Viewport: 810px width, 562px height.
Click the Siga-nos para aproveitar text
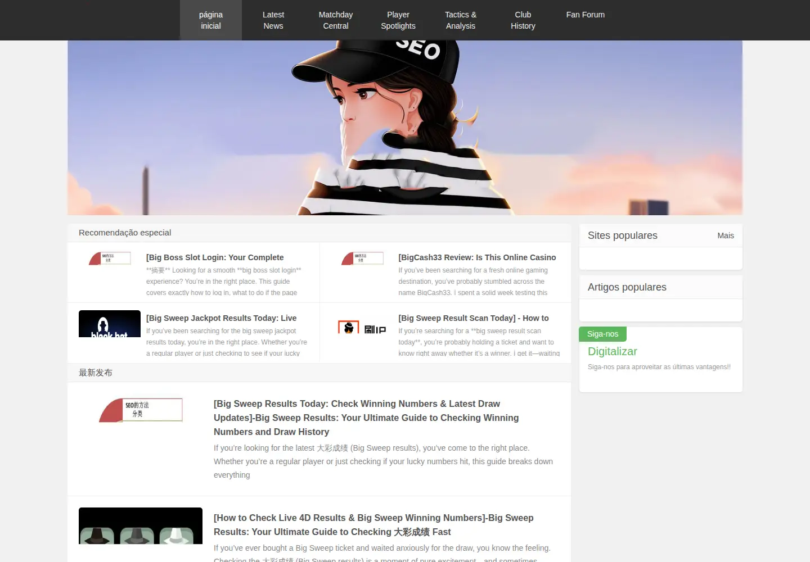659,367
